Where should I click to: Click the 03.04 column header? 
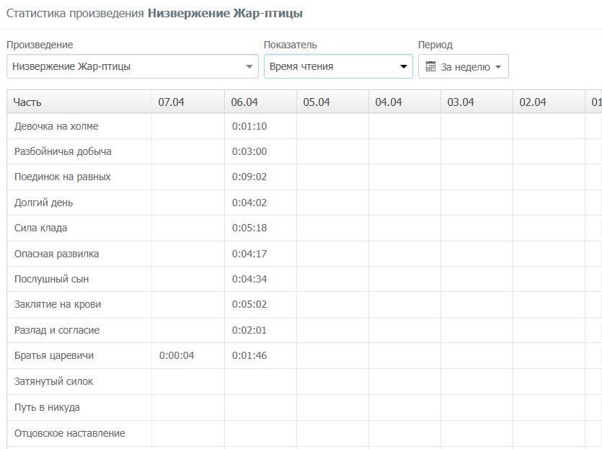(461, 102)
